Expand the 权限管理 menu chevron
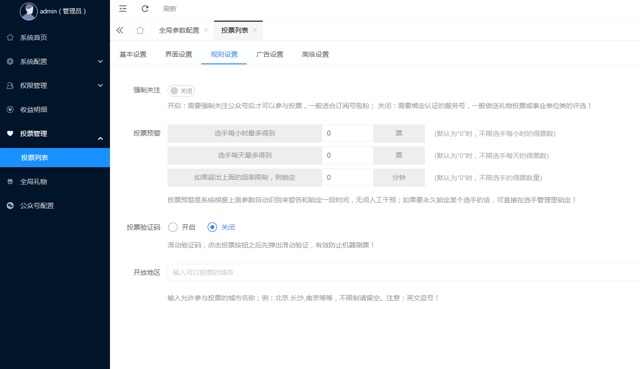 pos(100,86)
